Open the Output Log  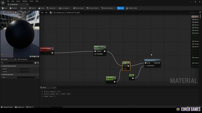tap(19, 107)
